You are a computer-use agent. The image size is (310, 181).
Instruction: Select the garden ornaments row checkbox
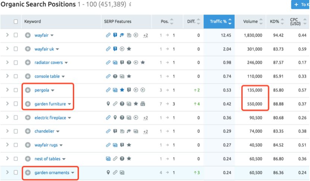[x=16, y=172]
